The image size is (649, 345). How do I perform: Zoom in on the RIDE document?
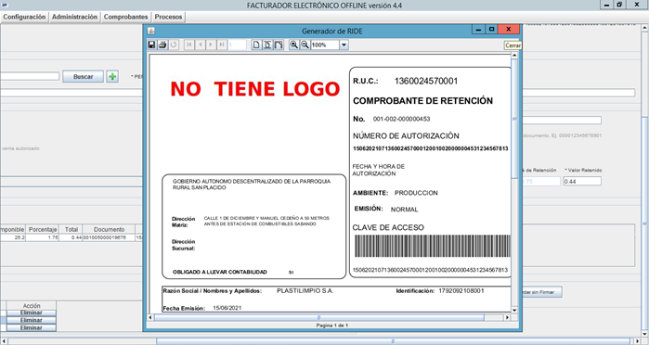(294, 45)
